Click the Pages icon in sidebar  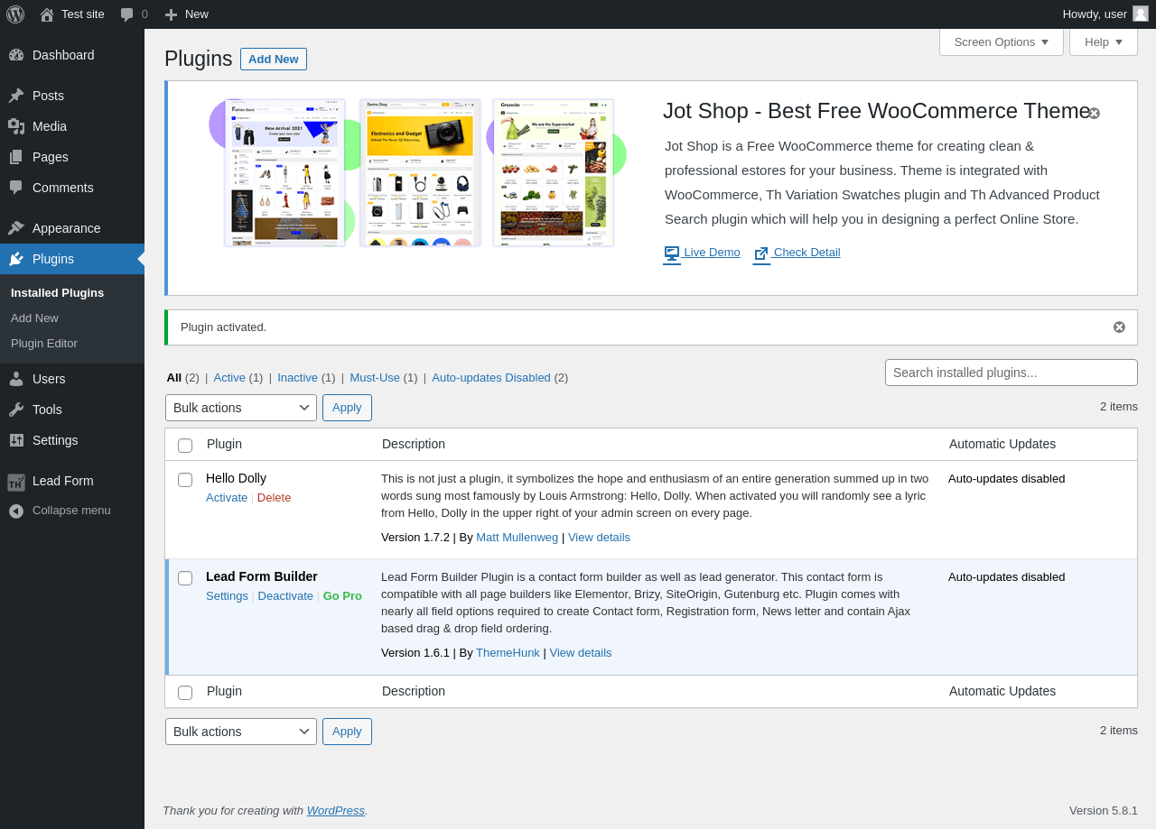point(16,157)
